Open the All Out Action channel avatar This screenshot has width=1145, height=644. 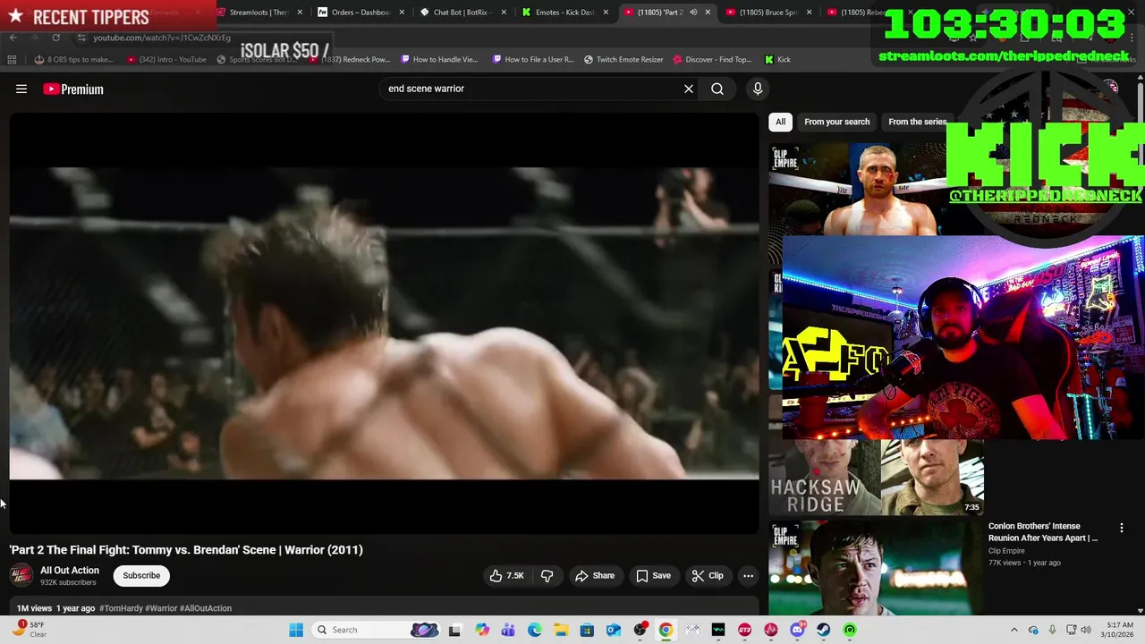click(x=21, y=576)
